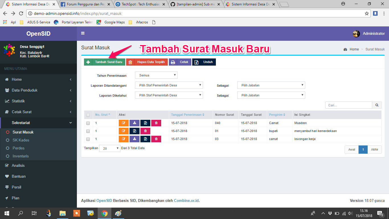Open the Combine.or.id link in the footer
The height and width of the screenshot is (219, 389).
pos(187,200)
